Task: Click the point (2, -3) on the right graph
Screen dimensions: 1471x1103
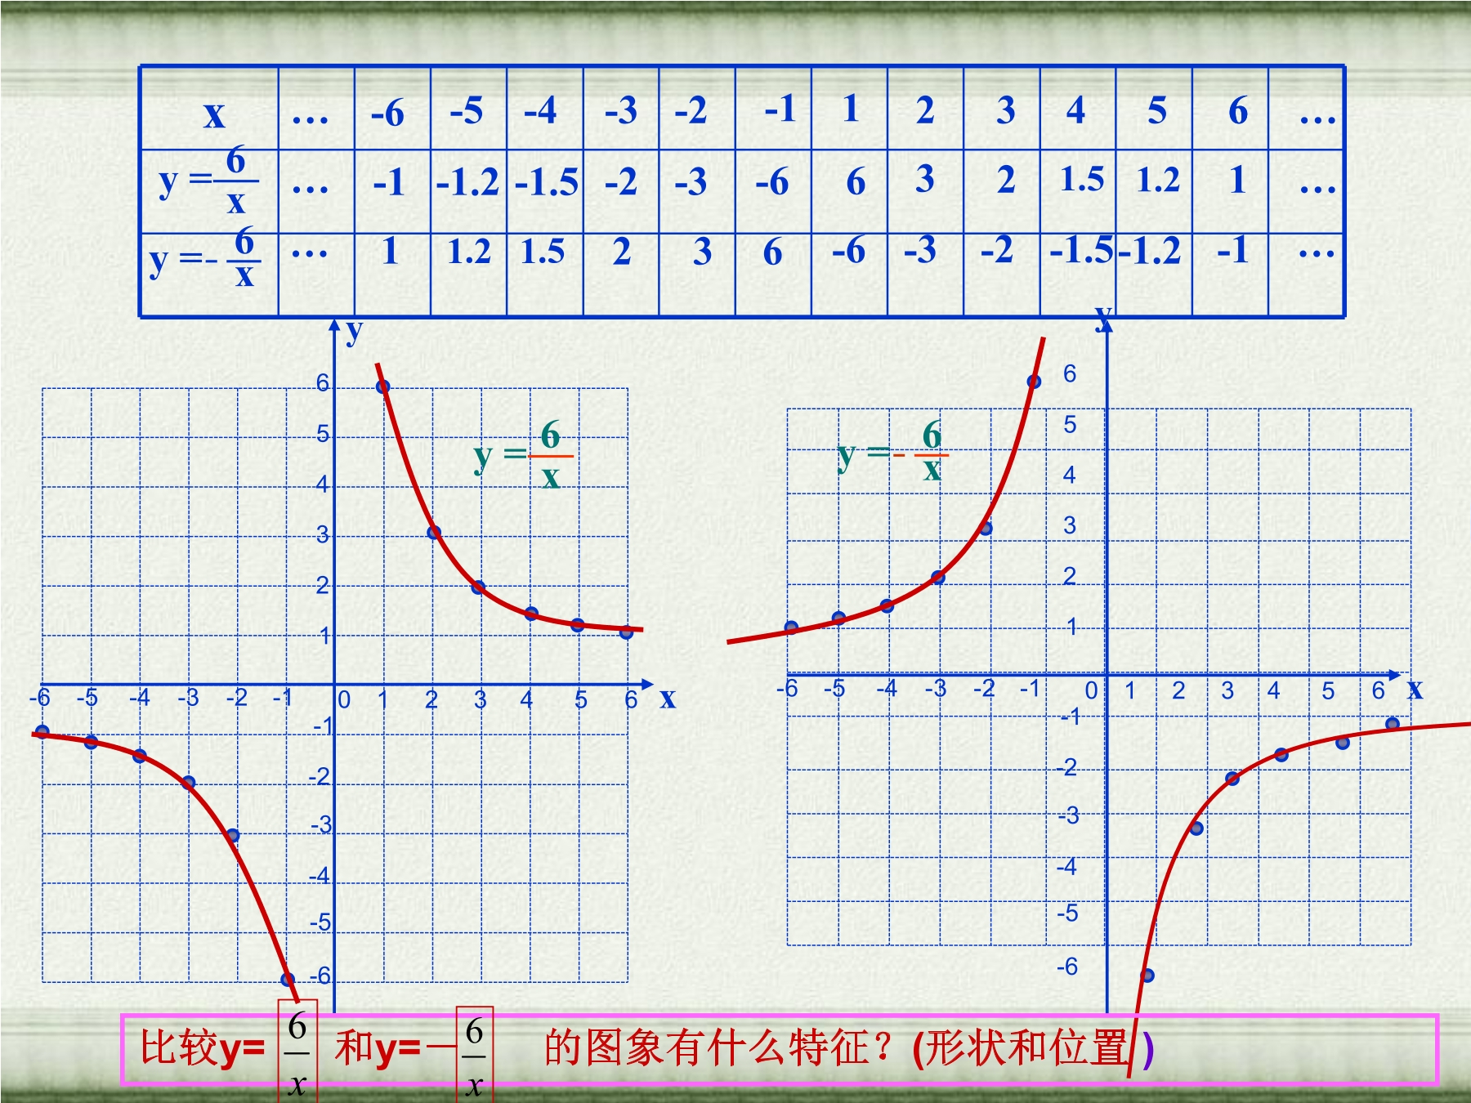Action: pos(1197,828)
